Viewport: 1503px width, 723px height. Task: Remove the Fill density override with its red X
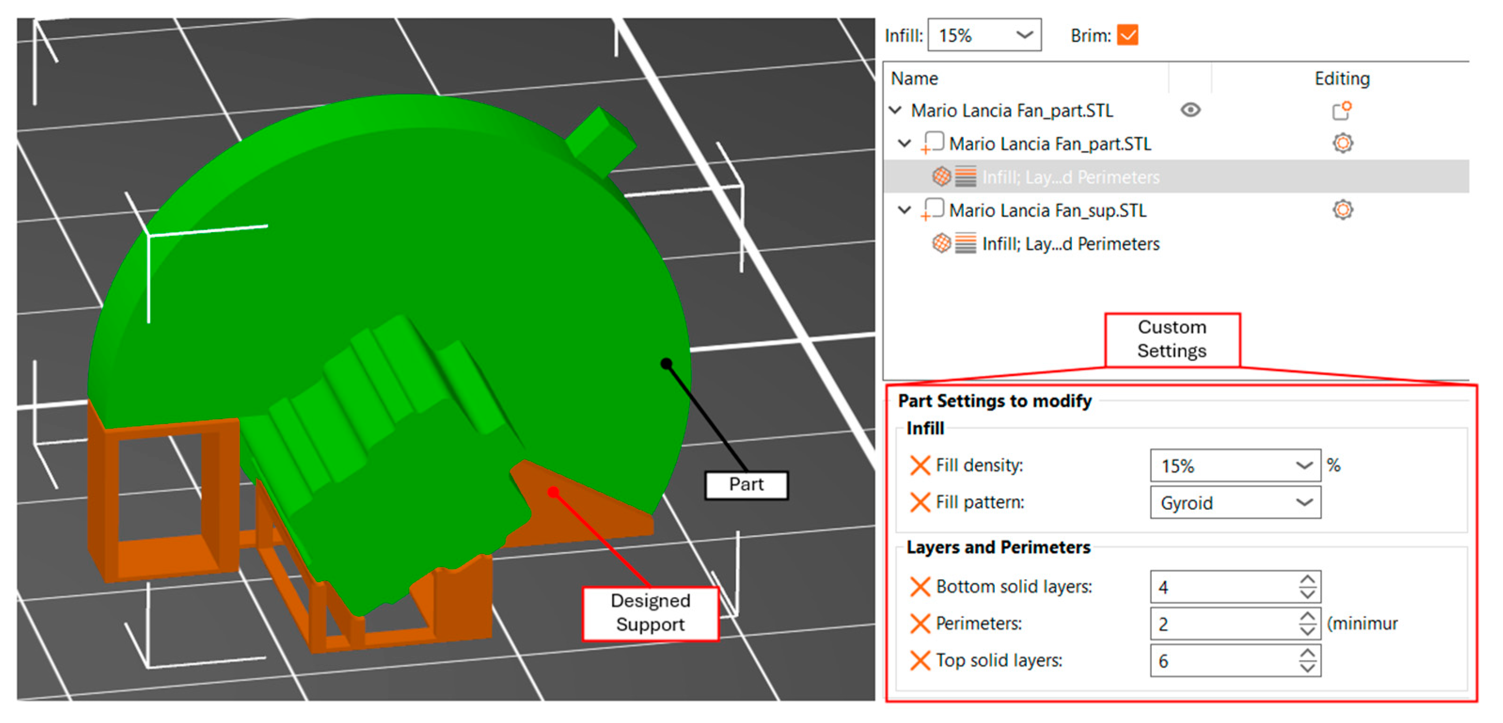point(920,465)
